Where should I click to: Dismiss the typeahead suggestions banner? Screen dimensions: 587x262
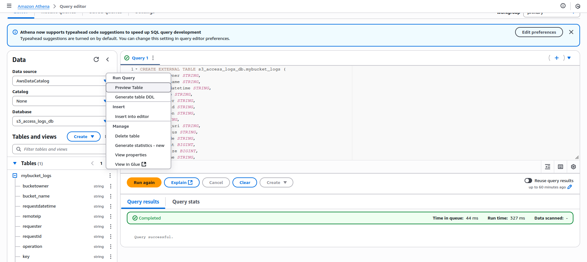click(571, 32)
